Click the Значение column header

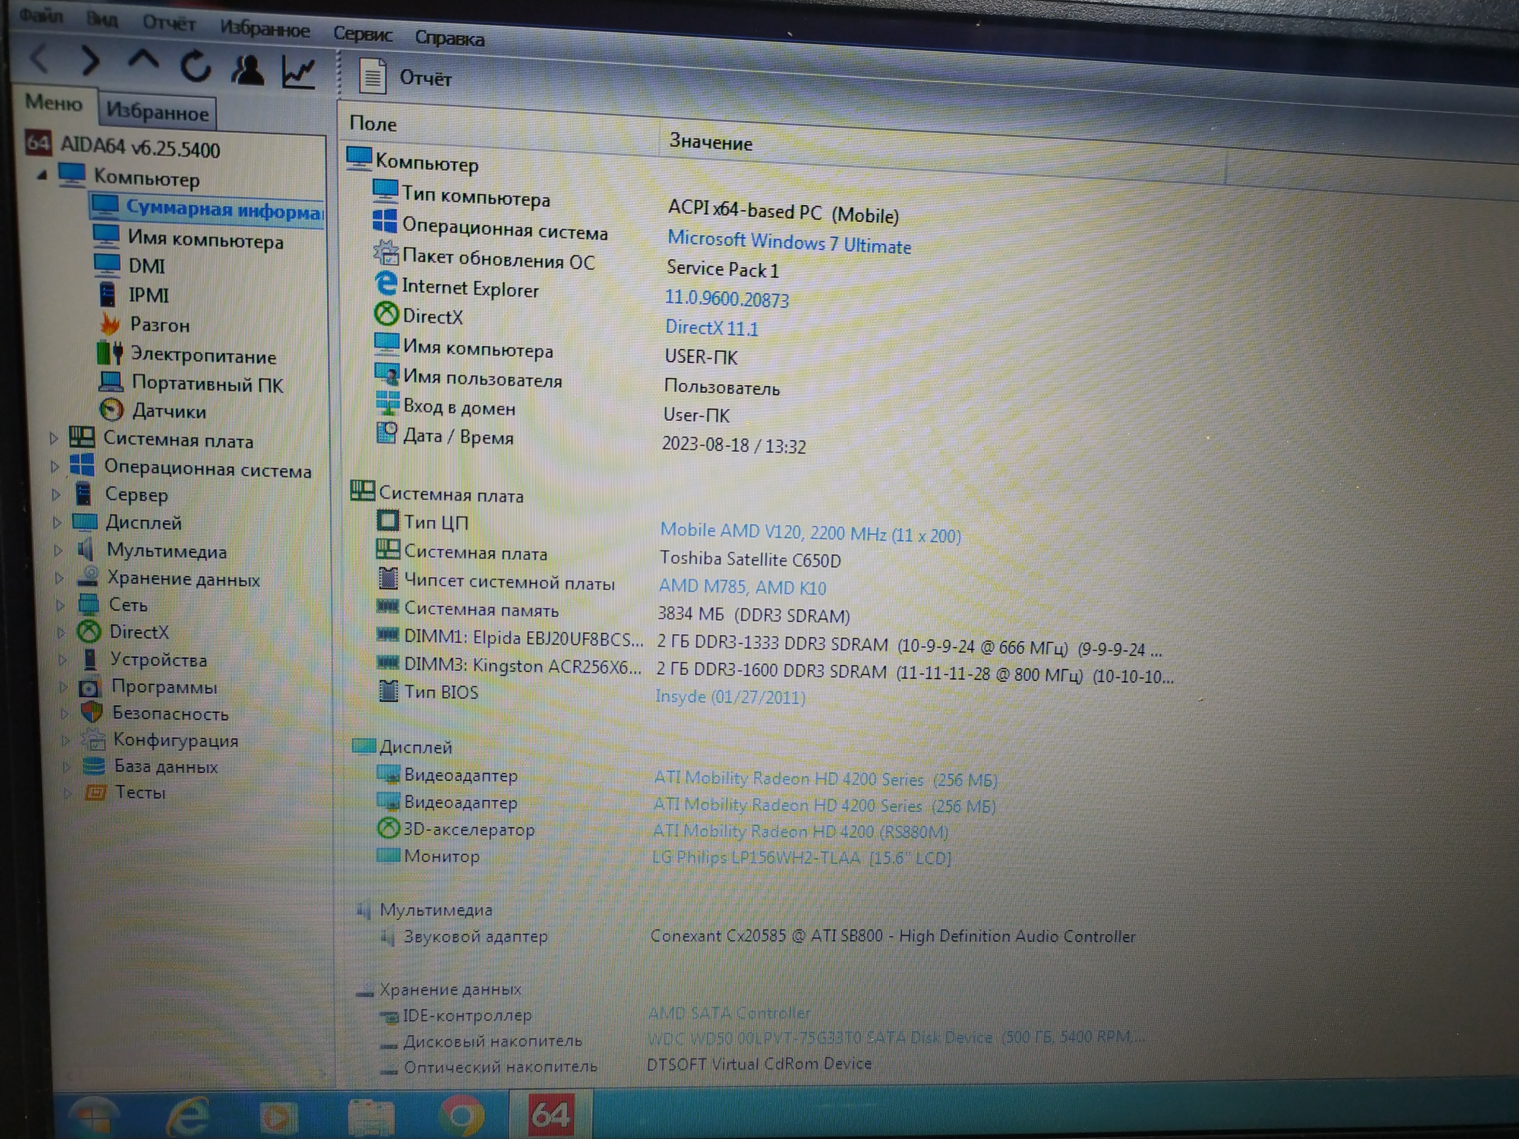click(x=711, y=142)
